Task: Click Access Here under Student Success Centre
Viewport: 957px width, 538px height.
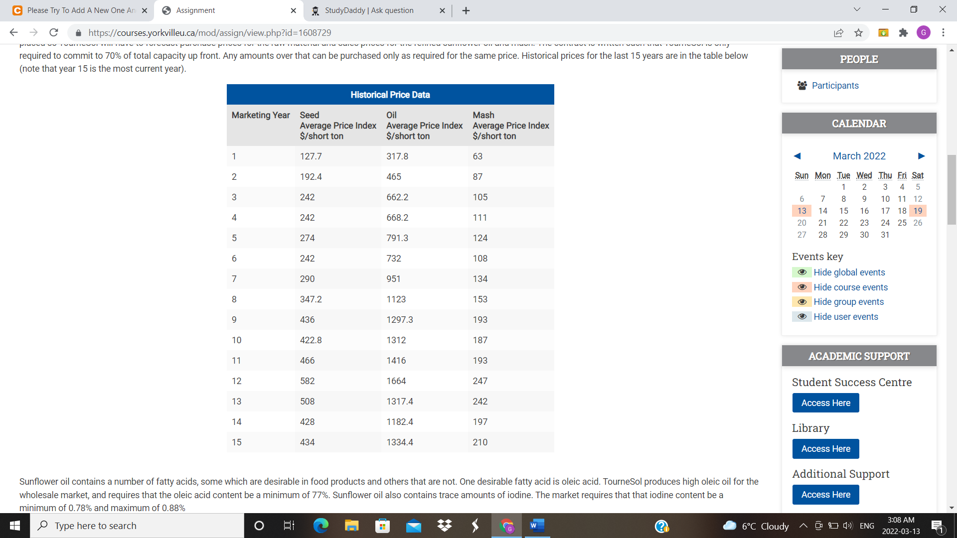Action: [x=825, y=403]
